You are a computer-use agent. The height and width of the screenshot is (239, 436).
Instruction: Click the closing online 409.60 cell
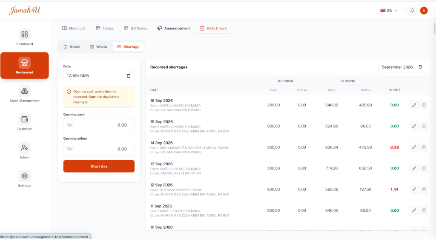(365, 105)
